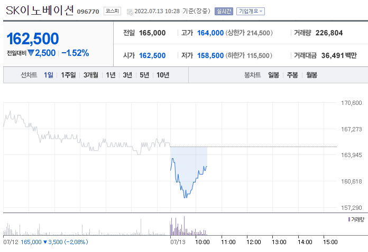Click the 11:00 time axis label
Image resolution: width=368 pixels, height=252 pixels.
point(228,242)
